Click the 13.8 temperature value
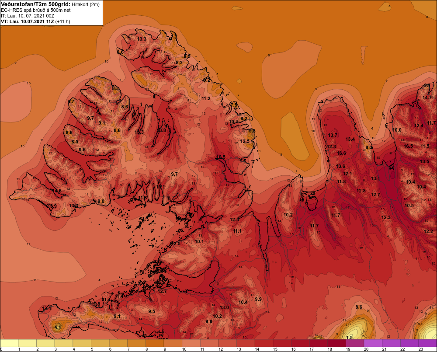Viewport: 437px width, 352px height. 161,130
